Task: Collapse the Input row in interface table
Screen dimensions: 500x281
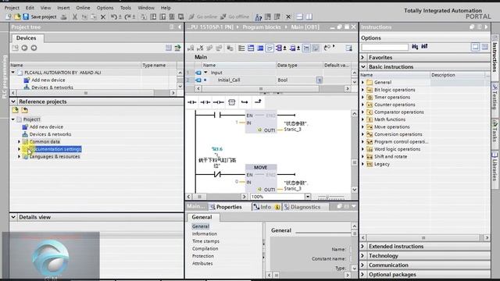Action: (x=205, y=73)
